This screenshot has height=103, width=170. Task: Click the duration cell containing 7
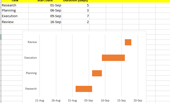(76, 16)
